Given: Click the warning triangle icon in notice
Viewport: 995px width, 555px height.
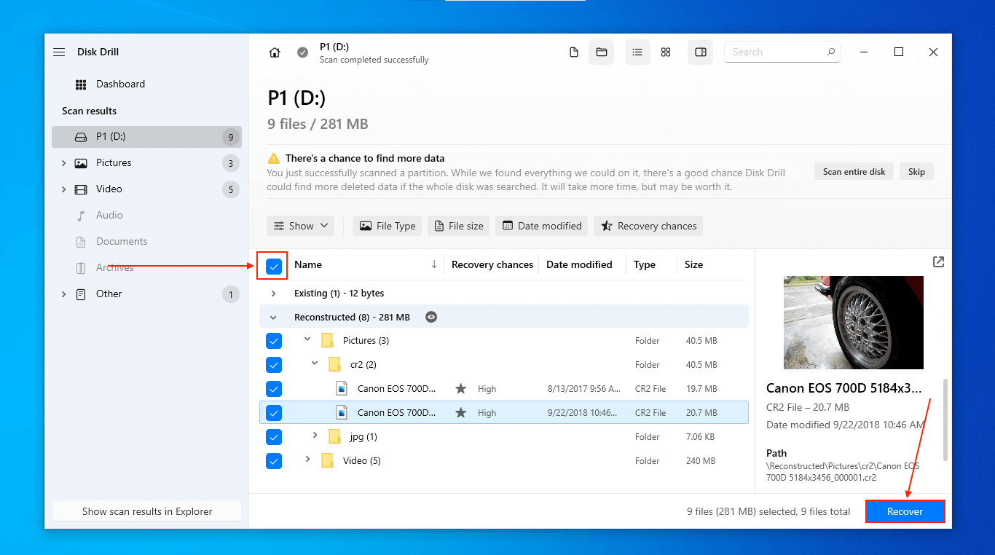Looking at the screenshot, I should click(x=274, y=158).
